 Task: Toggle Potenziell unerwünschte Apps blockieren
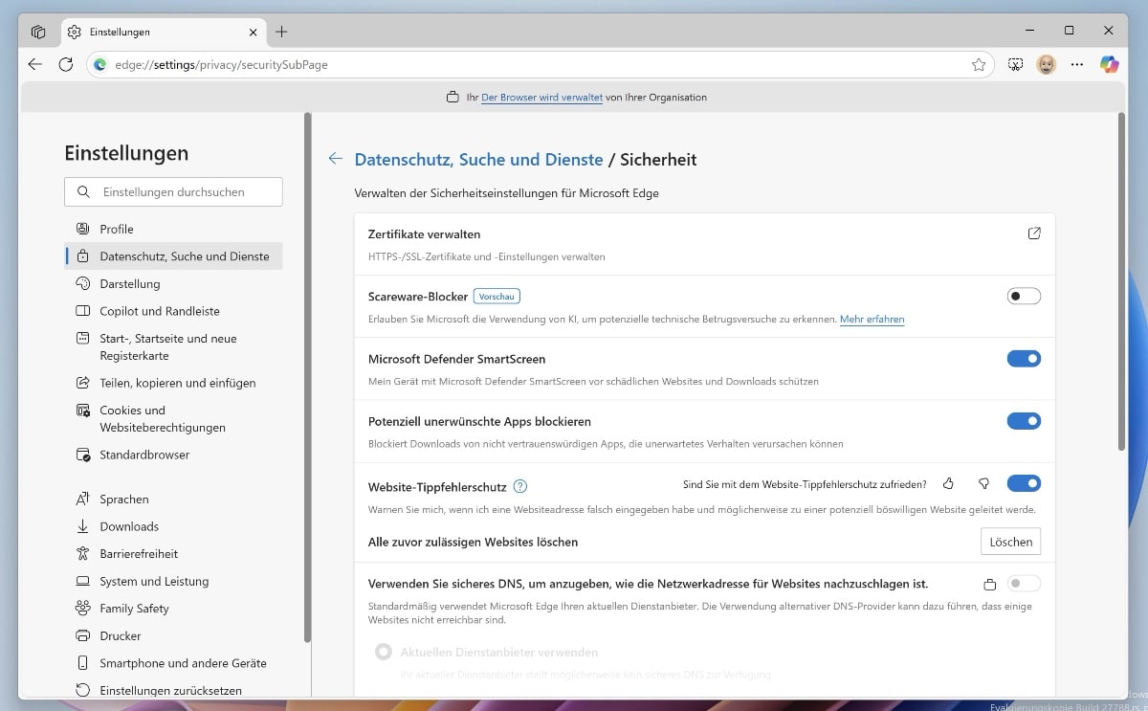coord(1024,421)
